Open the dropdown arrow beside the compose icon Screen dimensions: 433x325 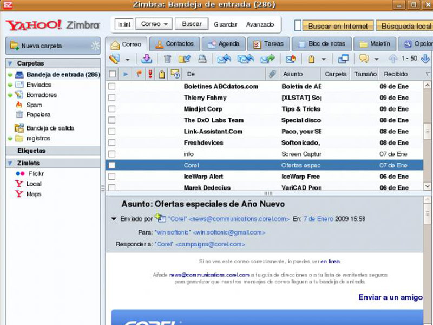tap(127, 59)
